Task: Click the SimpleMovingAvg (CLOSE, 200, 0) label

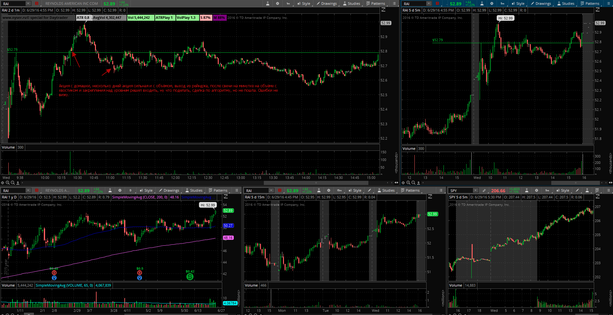Action: coord(140,197)
